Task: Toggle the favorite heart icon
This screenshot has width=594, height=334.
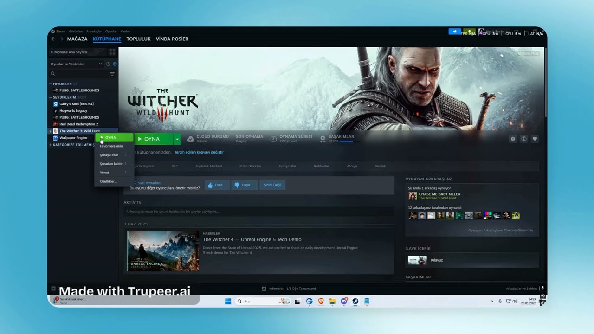Action: [535, 139]
